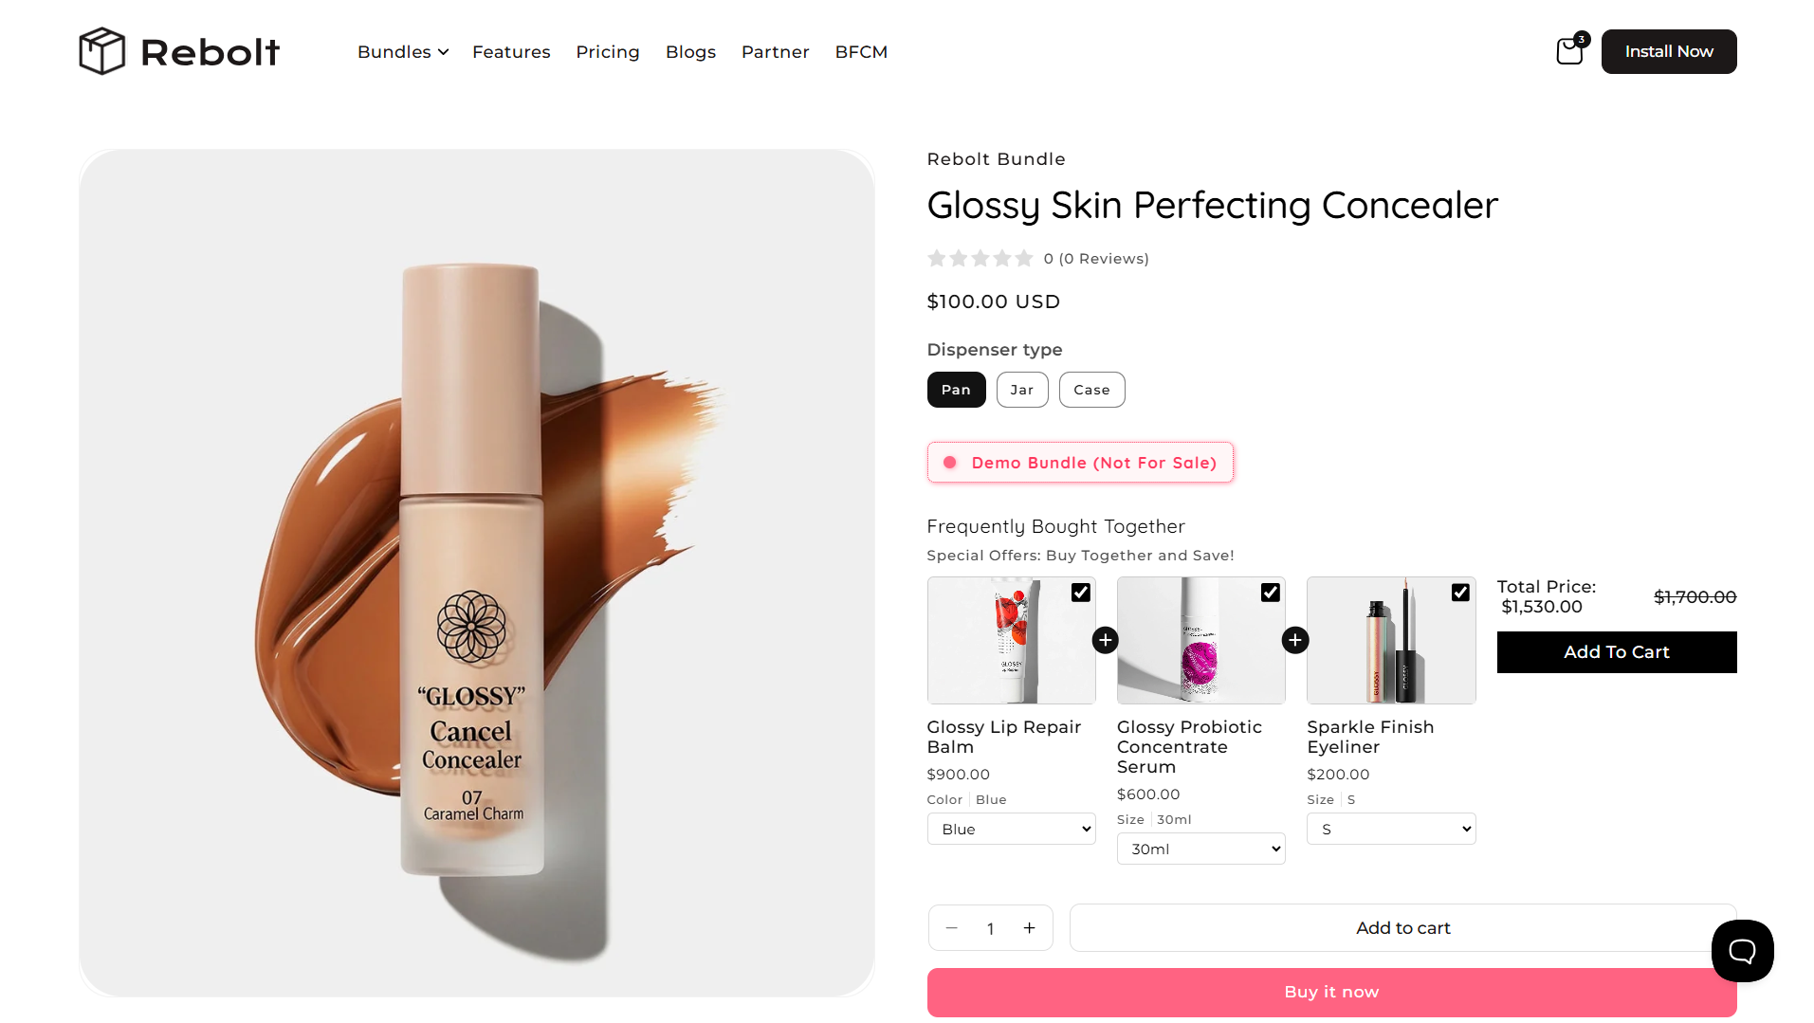Click the Install Now button
The width and height of the screenshot is (1814, 1023).
click(x=1669, y=51)
